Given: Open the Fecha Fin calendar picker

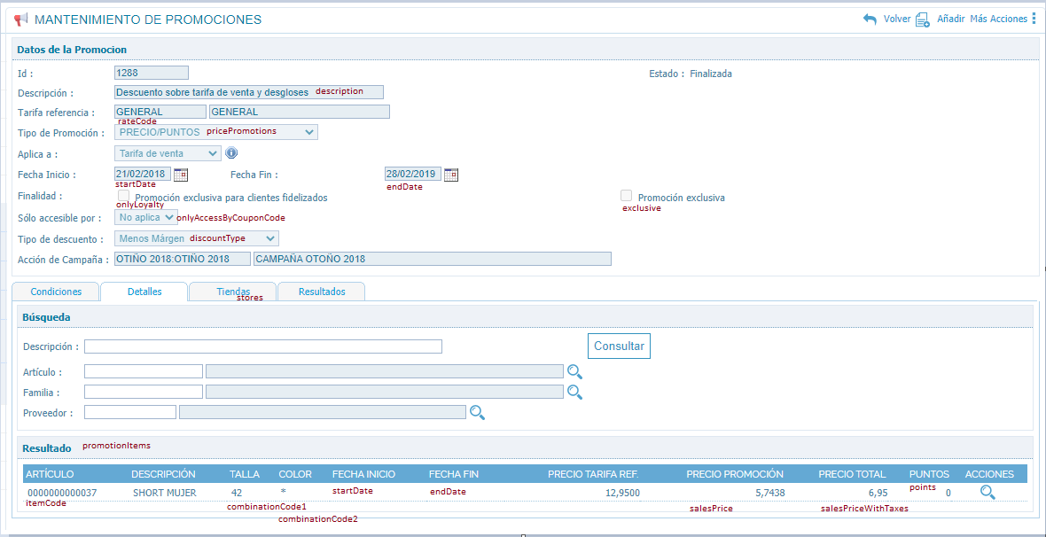Looking at the screenshot, I should point(450,175).
